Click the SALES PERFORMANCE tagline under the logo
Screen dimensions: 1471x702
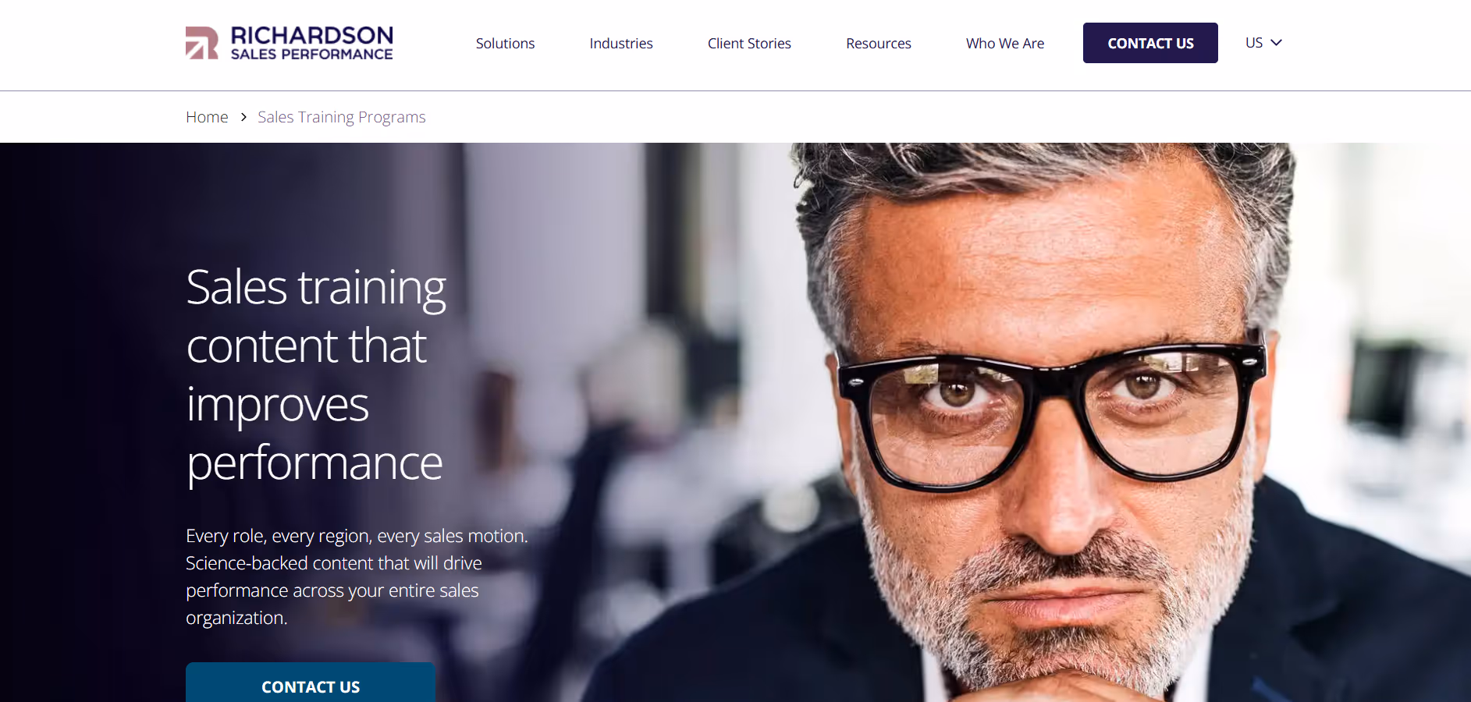(x=311, y=54)
